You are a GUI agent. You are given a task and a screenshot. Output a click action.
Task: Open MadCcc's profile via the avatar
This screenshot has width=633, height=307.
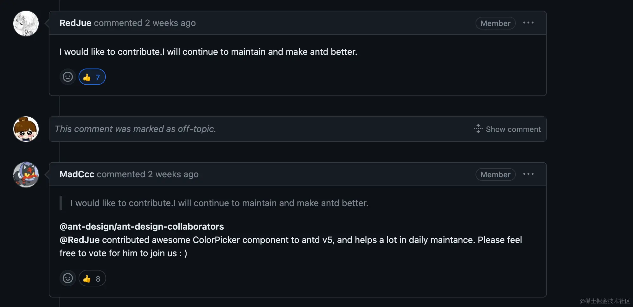(x=26, y=175)
